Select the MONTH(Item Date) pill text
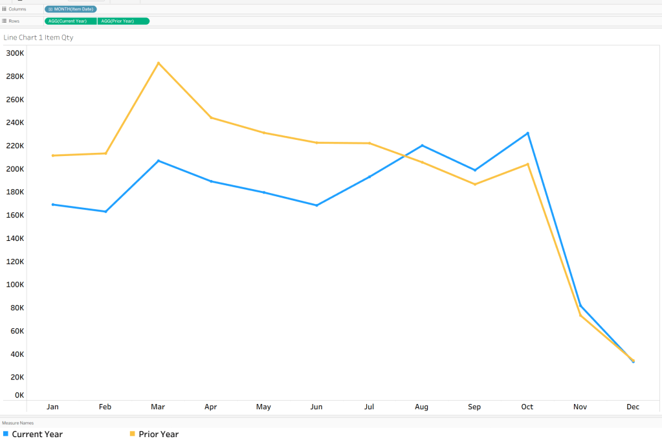 pos(74,9)
